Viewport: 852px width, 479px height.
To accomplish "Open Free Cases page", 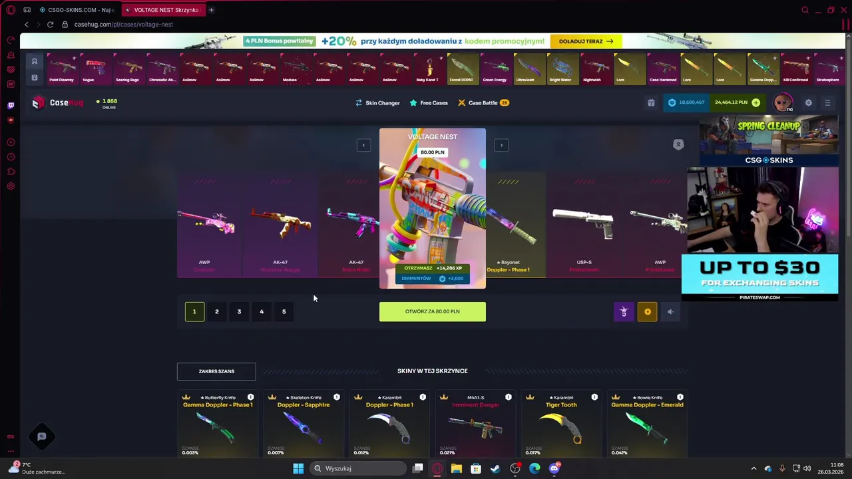I will [429, 103].
